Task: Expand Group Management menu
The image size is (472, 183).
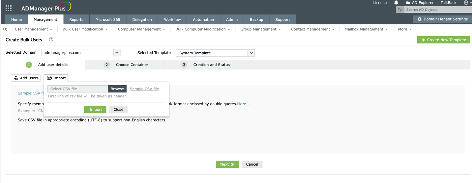Action: point(261,29)
